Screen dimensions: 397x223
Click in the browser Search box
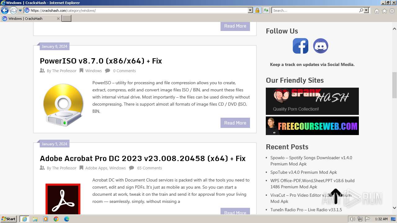coord(315,11)
